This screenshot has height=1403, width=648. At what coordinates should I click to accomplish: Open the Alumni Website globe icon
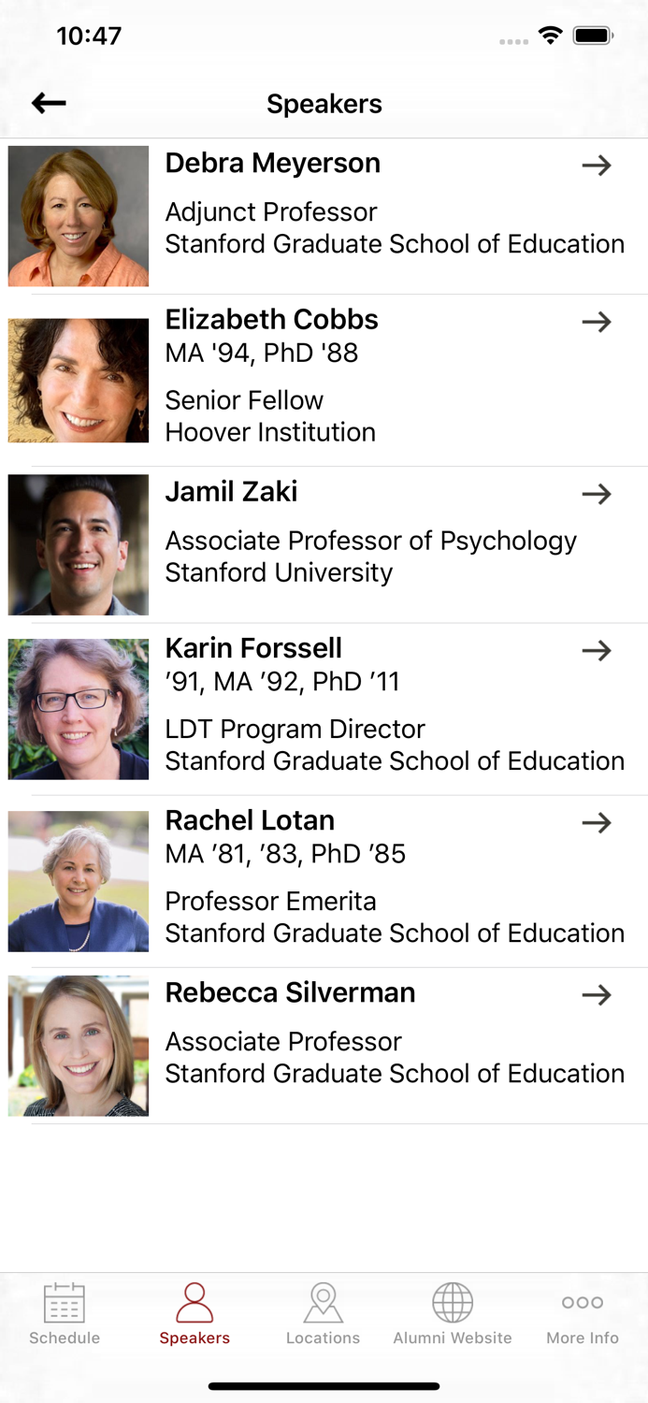(453, 1303)
